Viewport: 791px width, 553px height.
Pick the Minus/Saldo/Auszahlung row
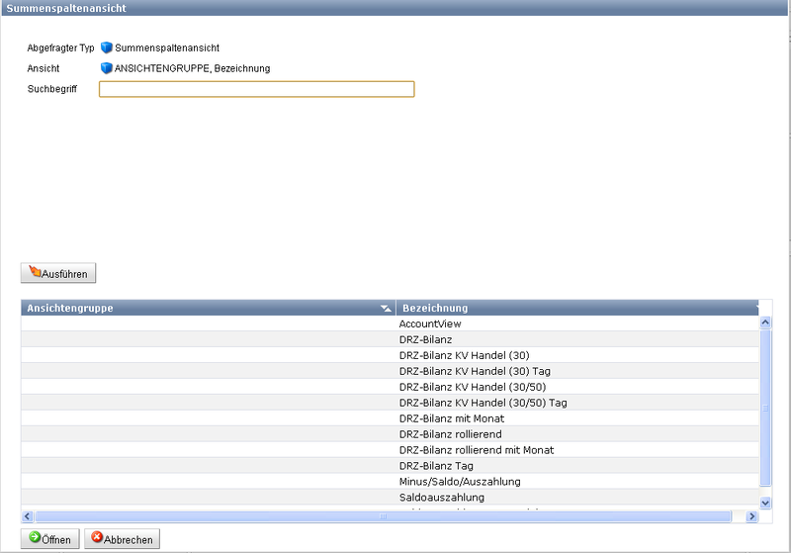tap(459, 482)
